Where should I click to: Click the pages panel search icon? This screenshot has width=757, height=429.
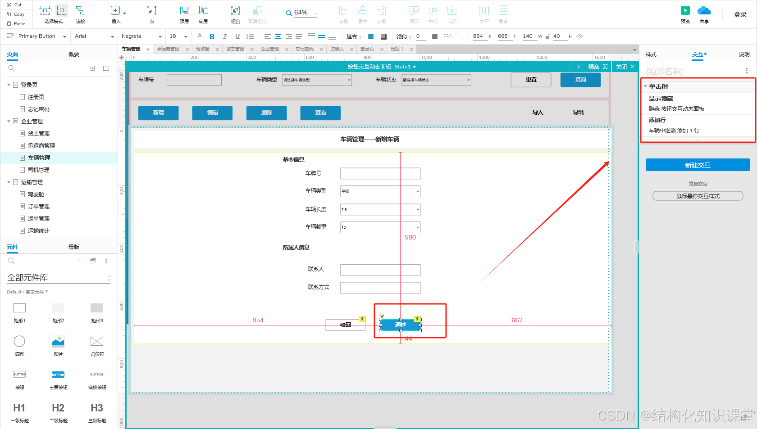[x=11, y=68]
